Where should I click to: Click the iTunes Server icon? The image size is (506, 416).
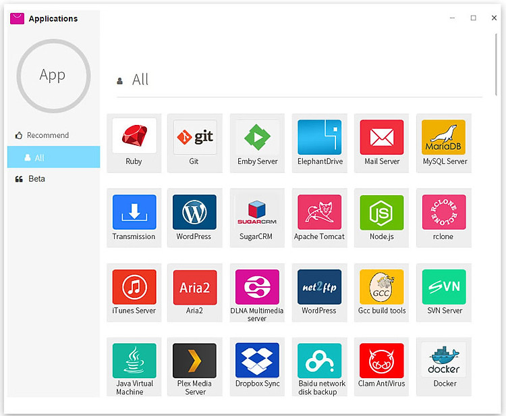[134, 287]
